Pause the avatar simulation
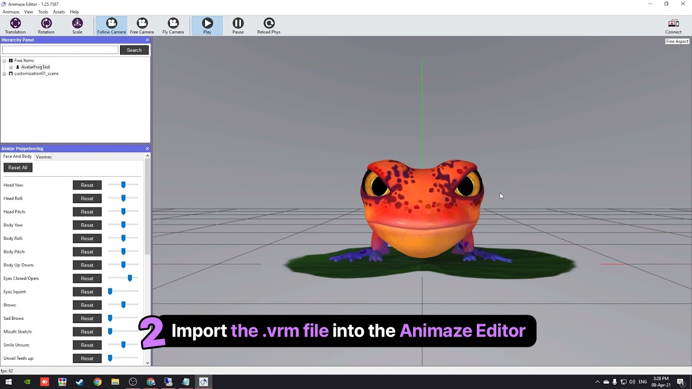692x389 pixels. click(x=238, y=26)
